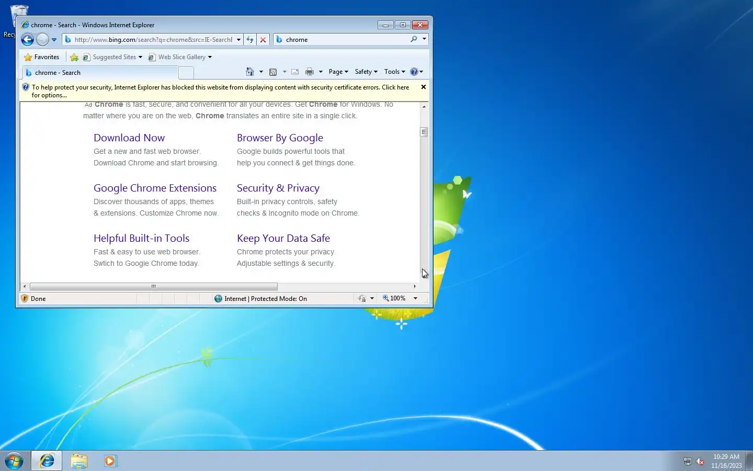Stop loading with the red X icon
Screen dimensions: 753x471
pyautogui.click(x=263, y=40)
